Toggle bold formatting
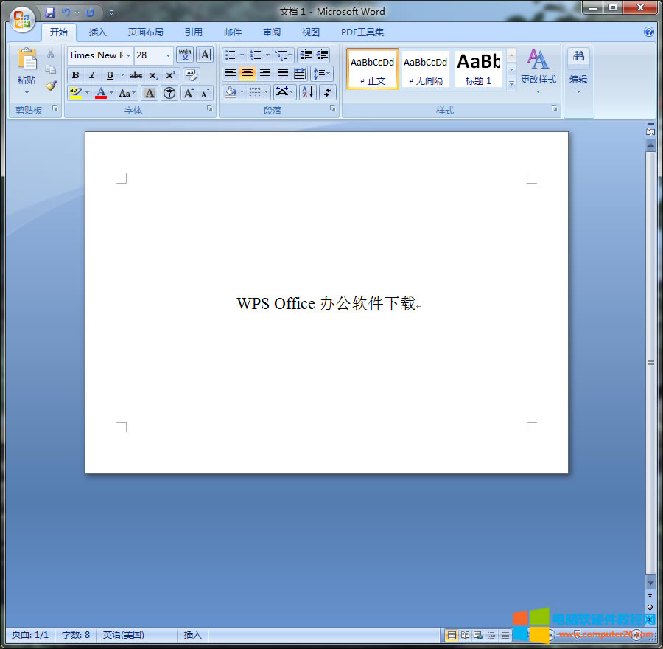663x649 pixels. (x=75, y=75)
